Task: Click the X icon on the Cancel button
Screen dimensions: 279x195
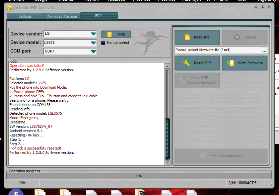Action: point(237,37)
